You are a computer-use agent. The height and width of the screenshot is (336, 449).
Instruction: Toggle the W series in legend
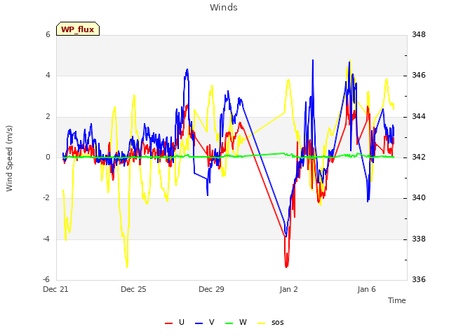(236, 323)
